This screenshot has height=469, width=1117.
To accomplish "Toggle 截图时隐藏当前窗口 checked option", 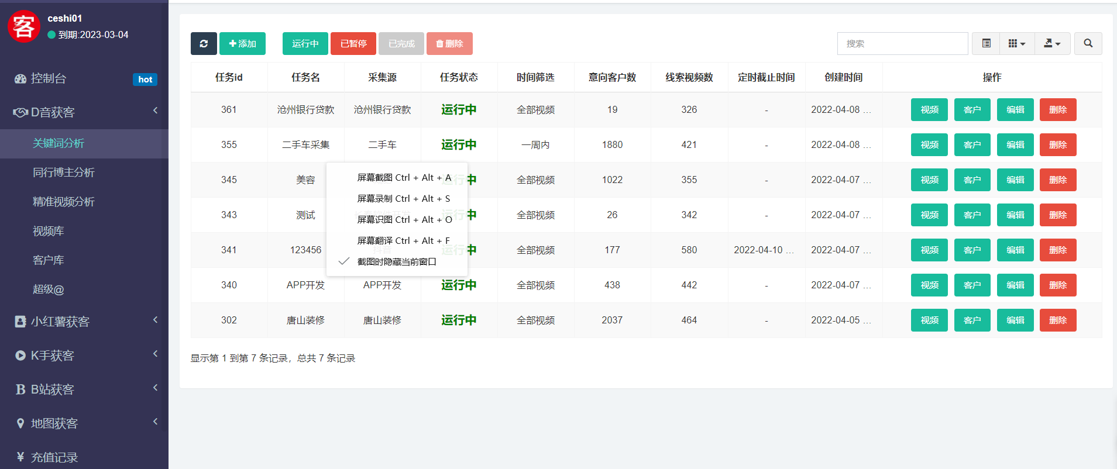I will [x=397, y=262].
